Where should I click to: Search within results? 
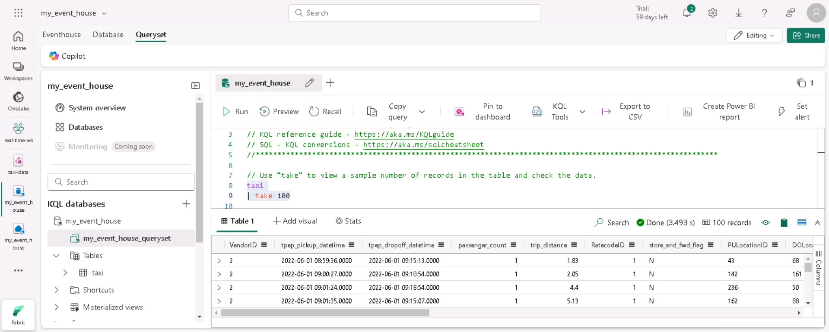(612, 222)
